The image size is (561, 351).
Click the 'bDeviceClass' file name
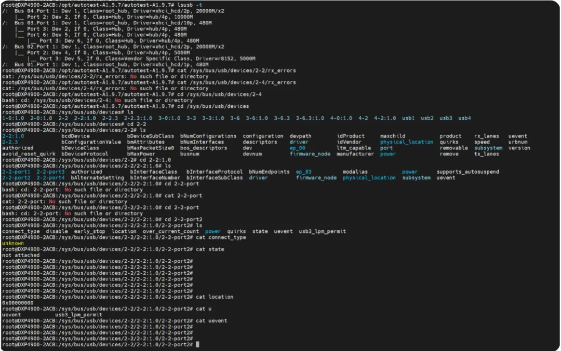80,148
